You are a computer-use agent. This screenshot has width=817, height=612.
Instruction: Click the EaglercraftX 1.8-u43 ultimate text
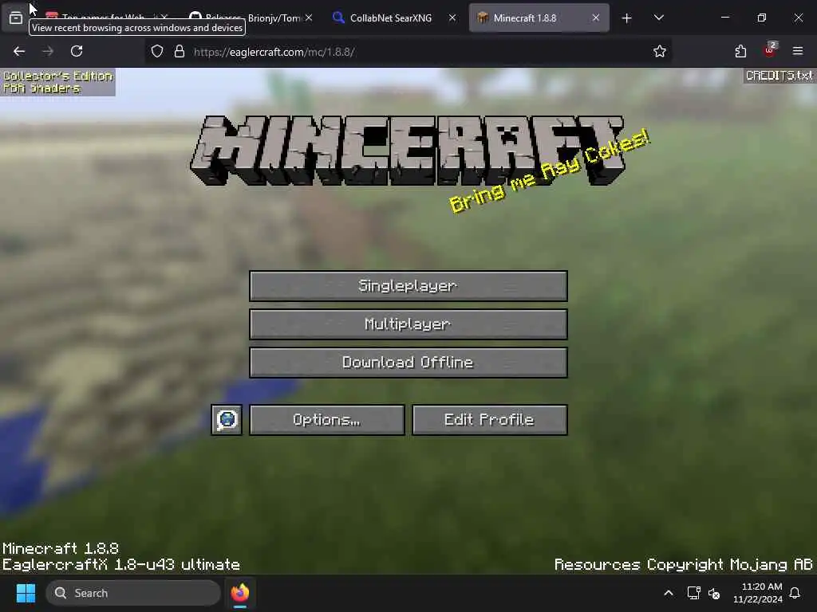[x=121, y=565]
